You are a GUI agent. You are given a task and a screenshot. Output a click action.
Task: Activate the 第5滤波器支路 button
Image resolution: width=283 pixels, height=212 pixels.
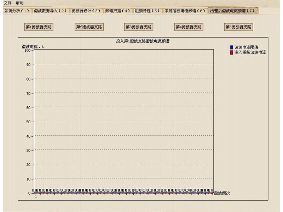tap(239, 27)
